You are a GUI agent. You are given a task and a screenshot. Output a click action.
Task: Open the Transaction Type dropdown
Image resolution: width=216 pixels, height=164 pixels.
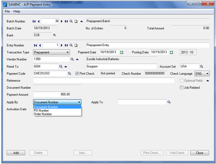(x=51, y=52)
